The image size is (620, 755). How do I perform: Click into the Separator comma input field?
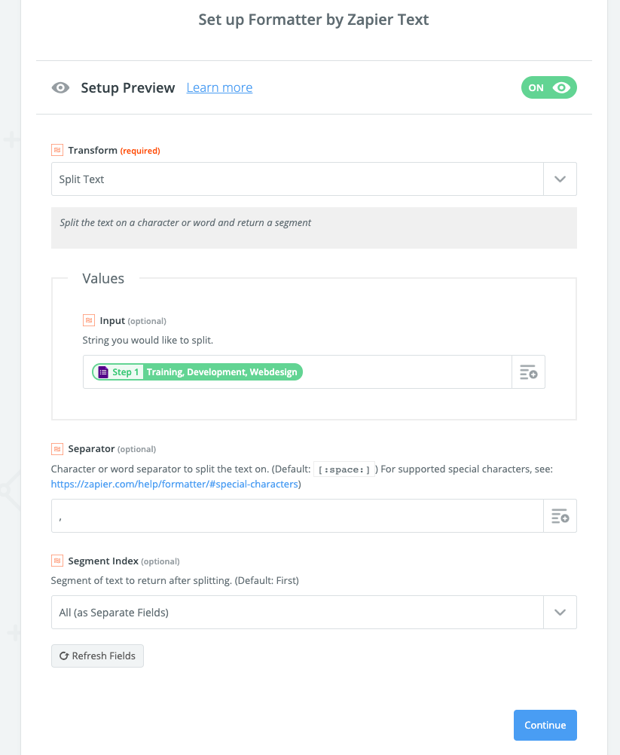click(298, 515)
